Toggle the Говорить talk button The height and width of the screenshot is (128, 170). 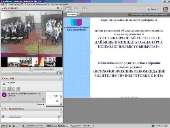tap(16, 73)
